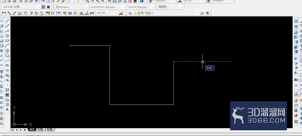Click the Arc Length dimension icon
This screenshot has width=302, height=136.
(x=14, y=13)
